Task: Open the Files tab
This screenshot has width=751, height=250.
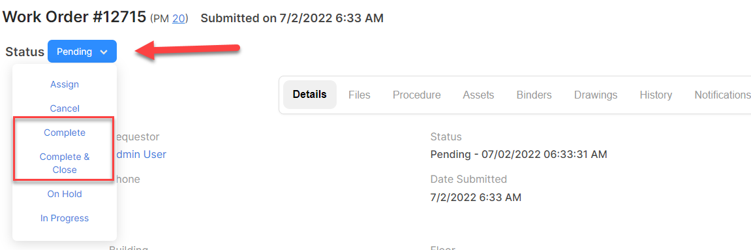Action: pyautogui.click(x=360, y=95)
